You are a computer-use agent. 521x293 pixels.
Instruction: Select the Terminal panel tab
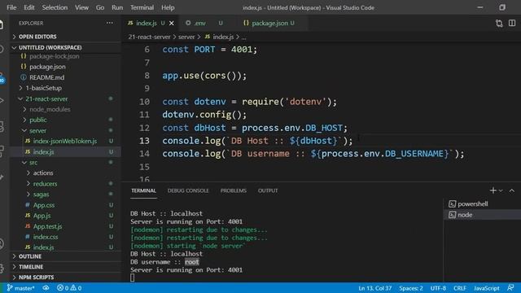point(143,190)
